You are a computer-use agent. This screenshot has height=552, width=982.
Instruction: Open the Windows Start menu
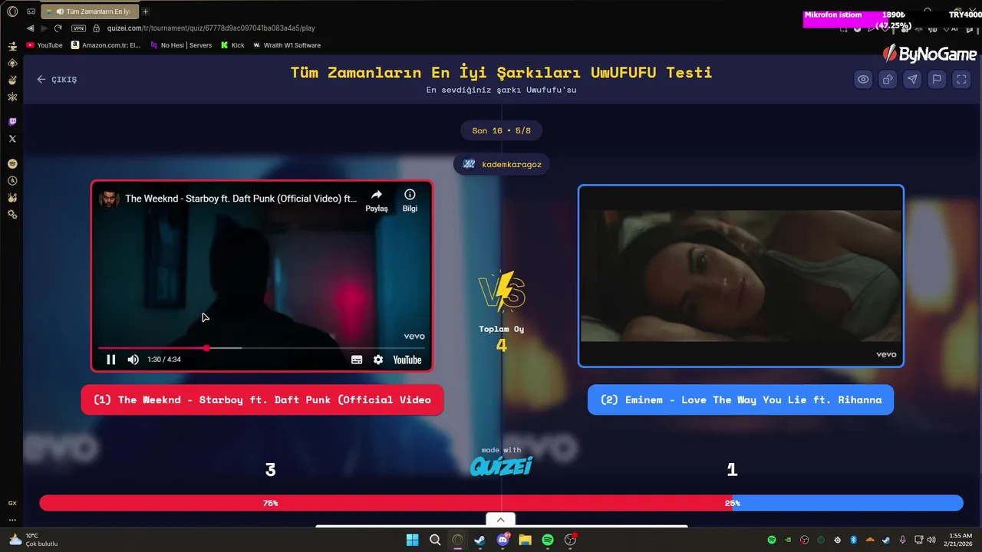(412, 540)
